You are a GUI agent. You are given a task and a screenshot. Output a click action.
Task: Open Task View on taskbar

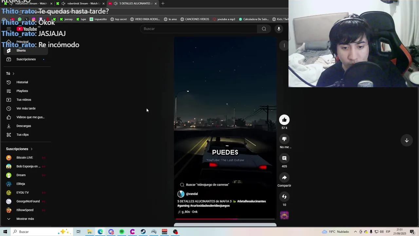[79, 232]
